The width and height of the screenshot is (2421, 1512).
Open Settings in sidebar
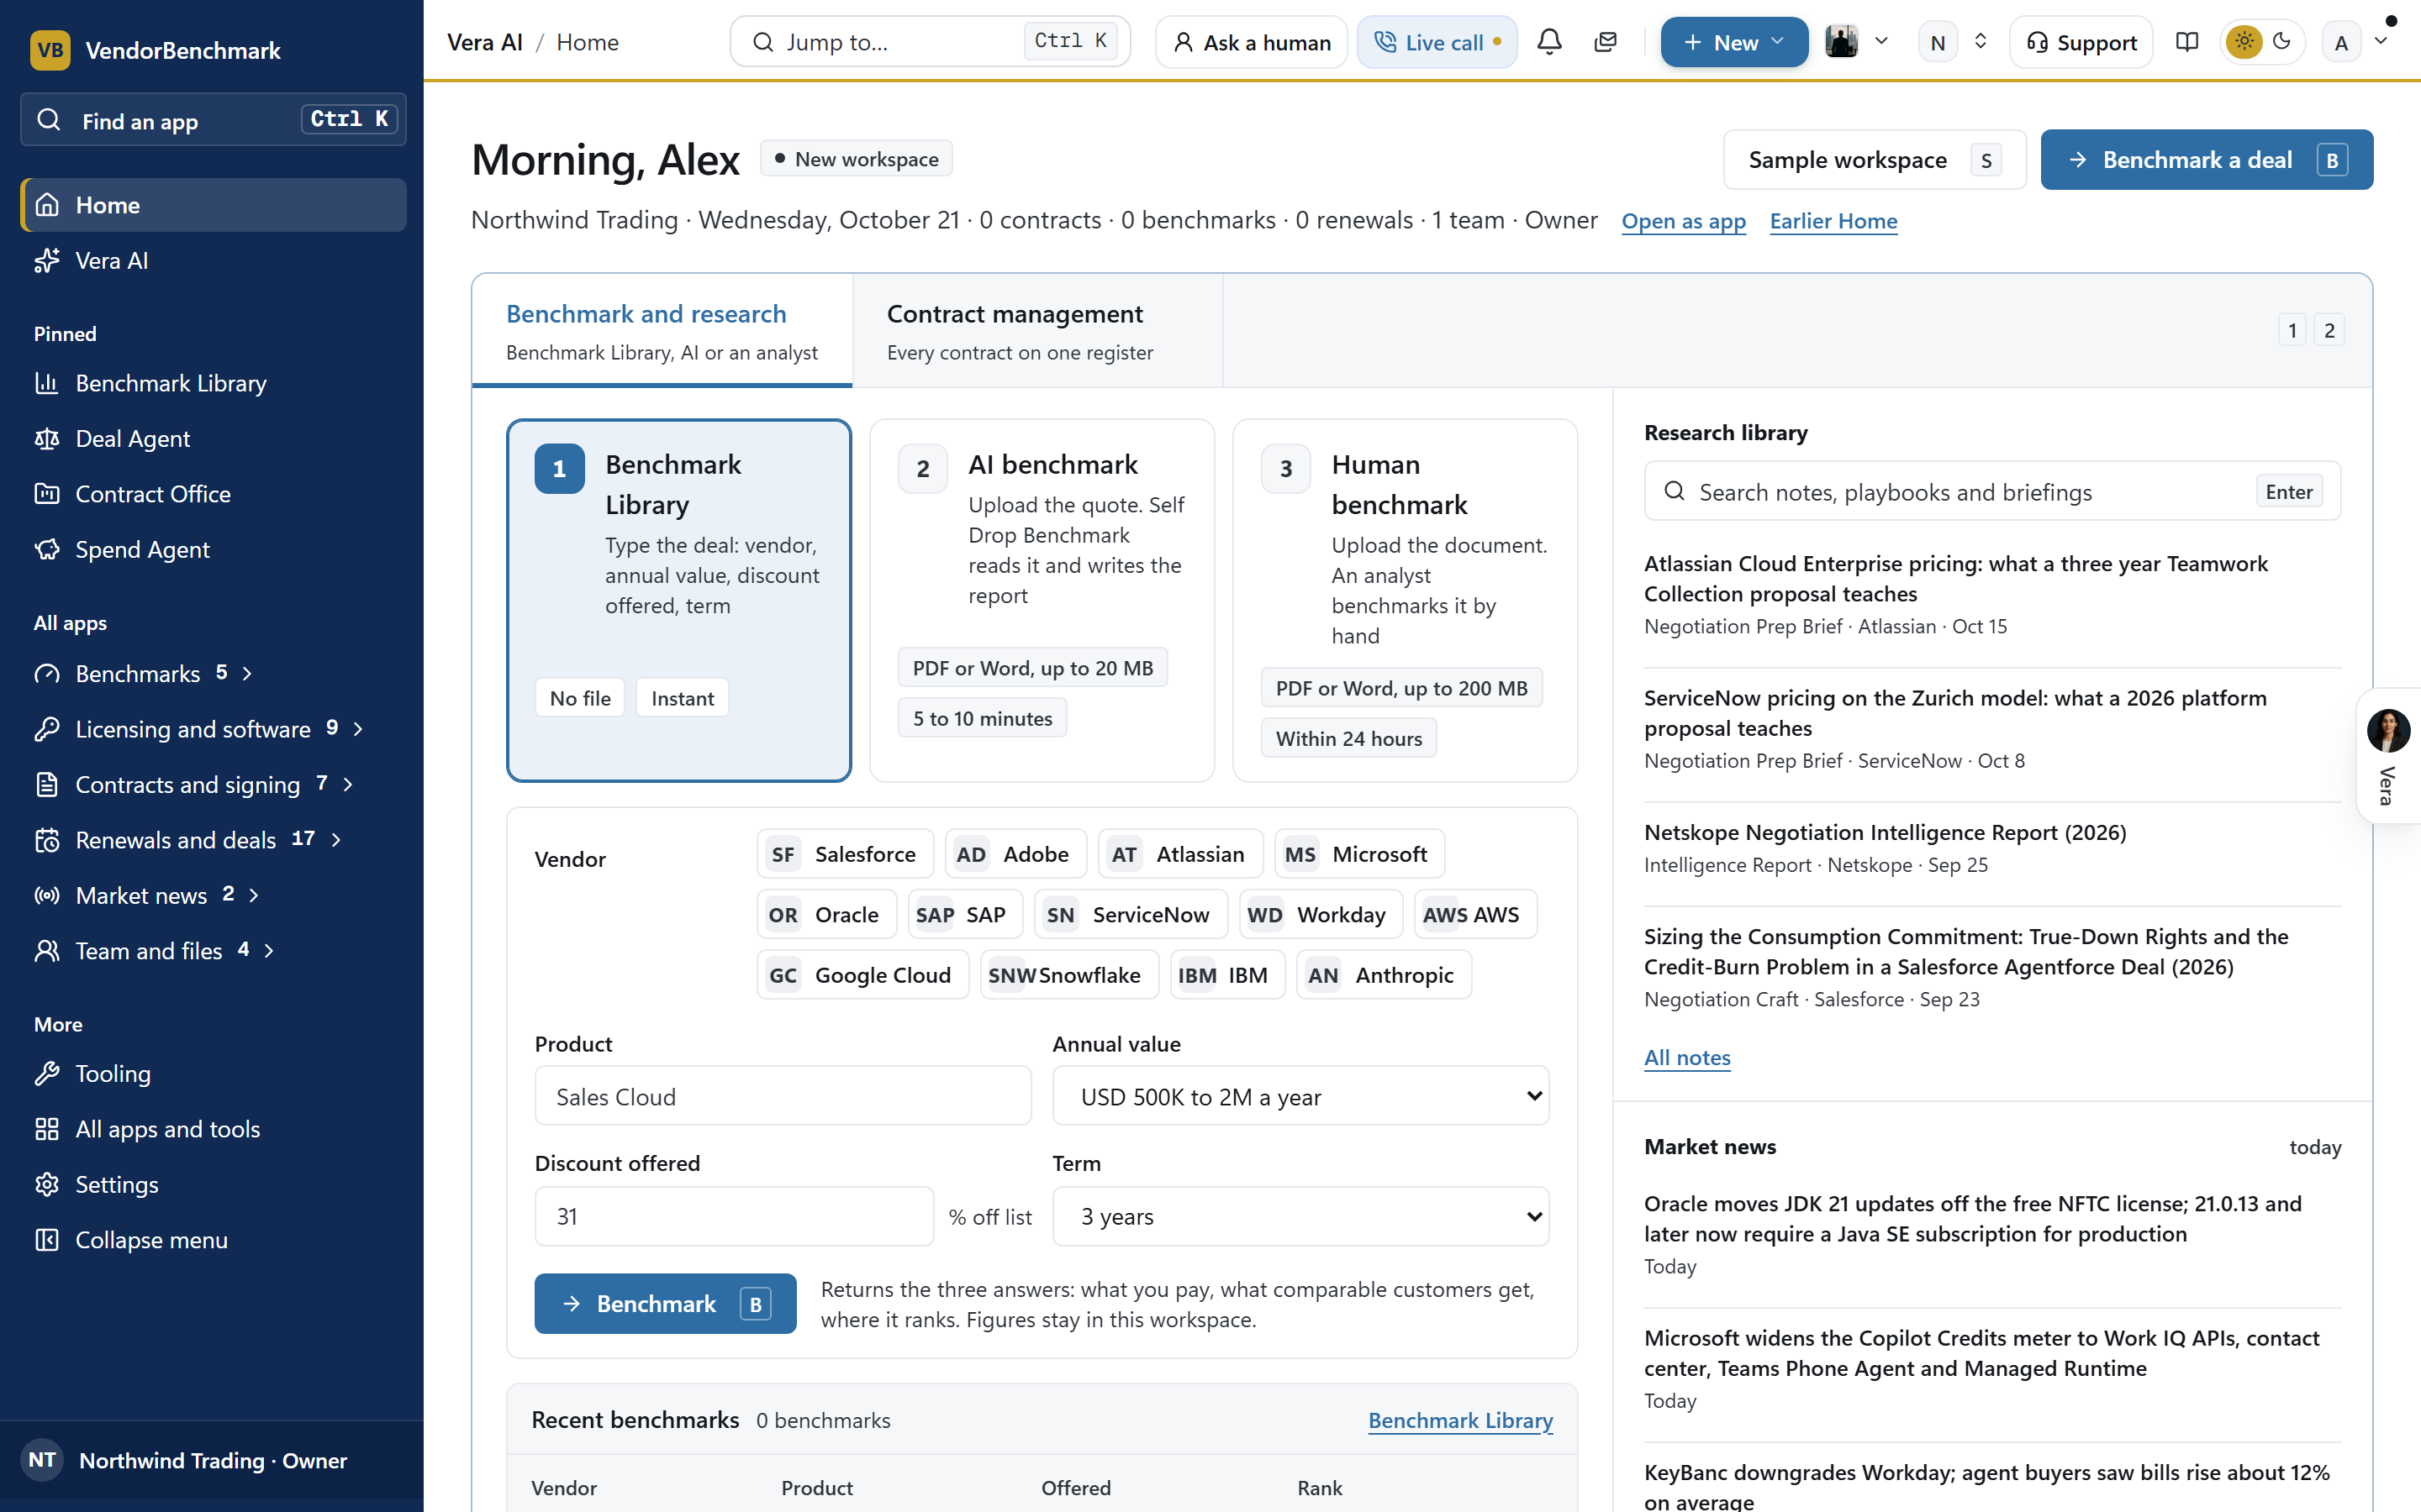[213, 1184]
